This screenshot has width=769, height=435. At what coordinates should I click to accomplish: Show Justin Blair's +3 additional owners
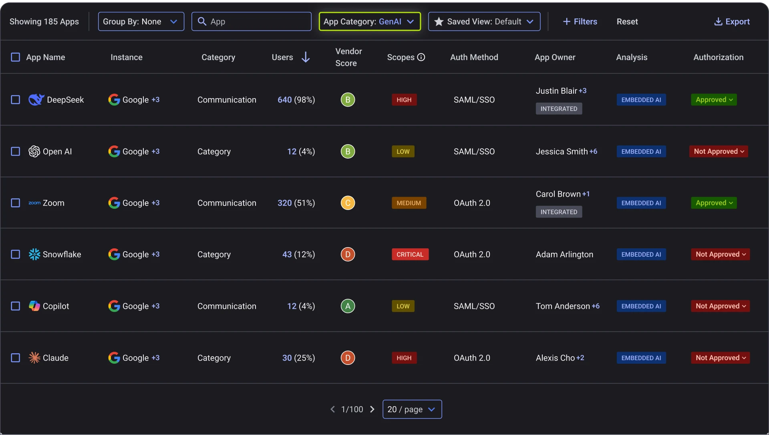(x=583, y=91)
